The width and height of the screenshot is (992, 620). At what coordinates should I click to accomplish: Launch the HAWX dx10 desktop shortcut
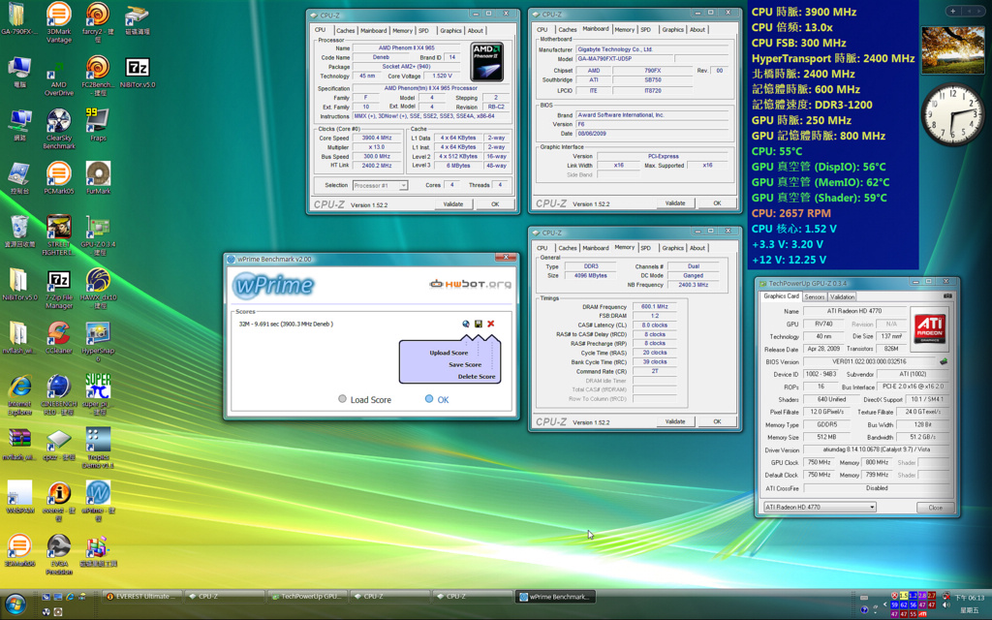click(x=98, y=289)
